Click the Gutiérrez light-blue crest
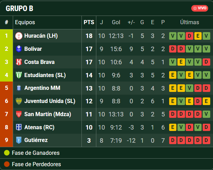 [x=19, y=140]
